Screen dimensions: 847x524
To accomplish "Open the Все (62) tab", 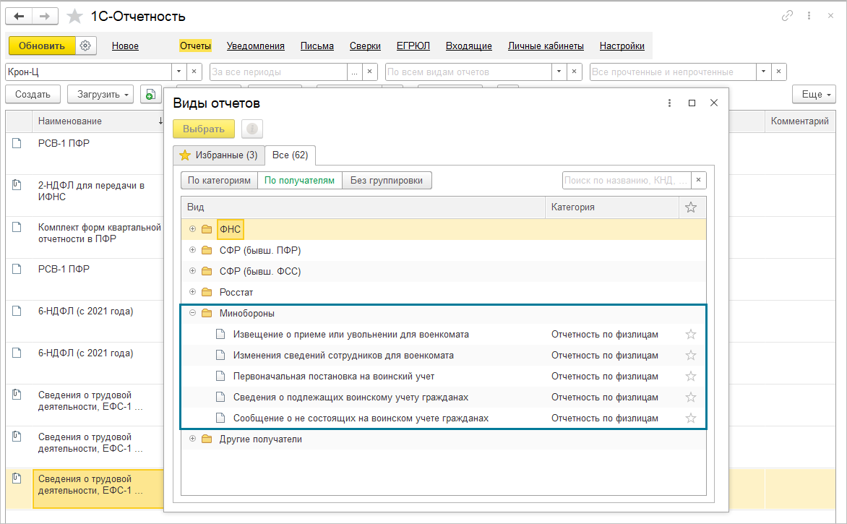I will pyautogui.click(x=290, y=155).
